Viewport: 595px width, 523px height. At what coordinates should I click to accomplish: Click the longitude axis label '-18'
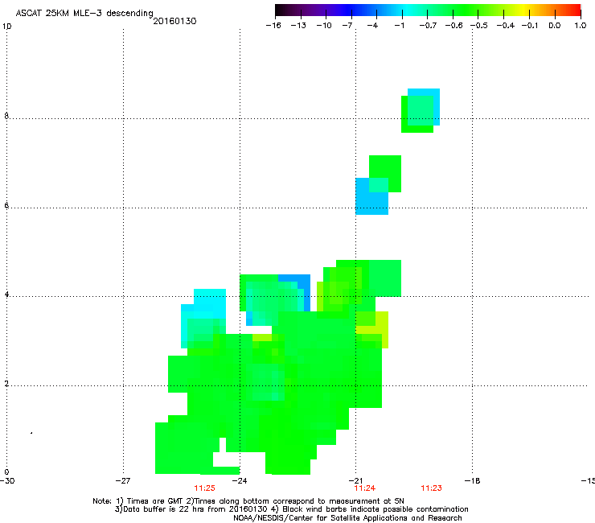473,480
